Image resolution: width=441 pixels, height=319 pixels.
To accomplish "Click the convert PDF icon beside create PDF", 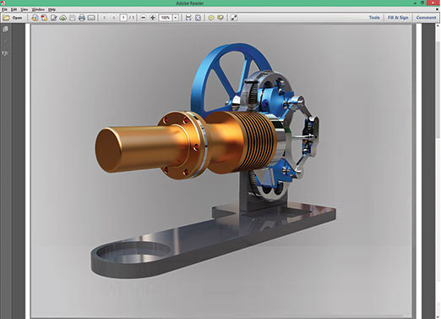I will click(x=44, y=18).
